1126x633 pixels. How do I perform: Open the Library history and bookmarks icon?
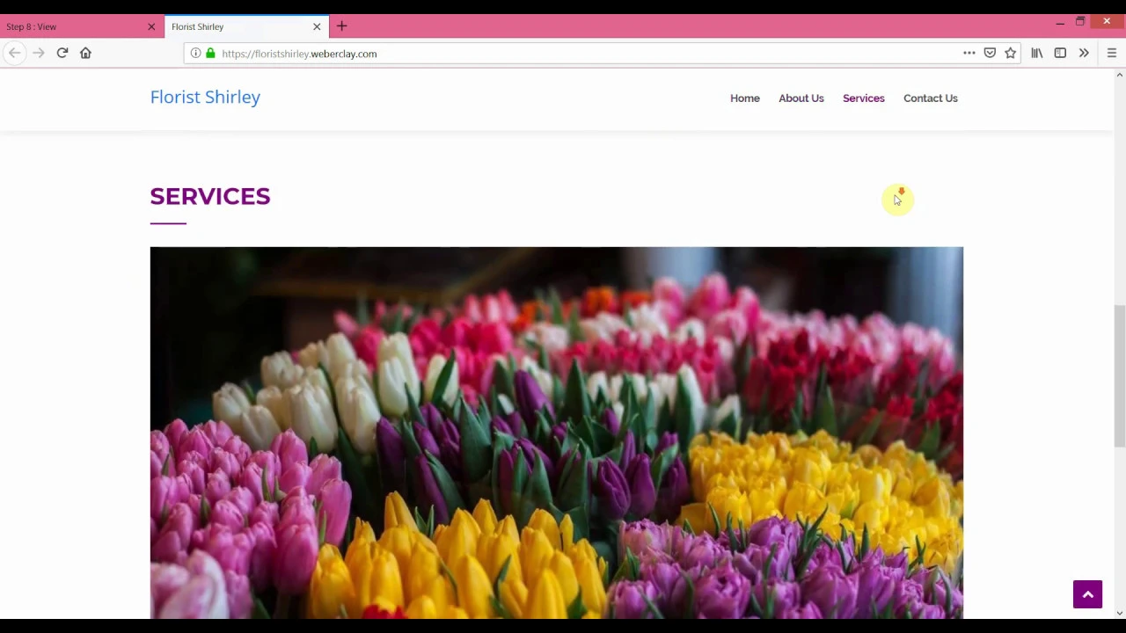coord(1037,54)
